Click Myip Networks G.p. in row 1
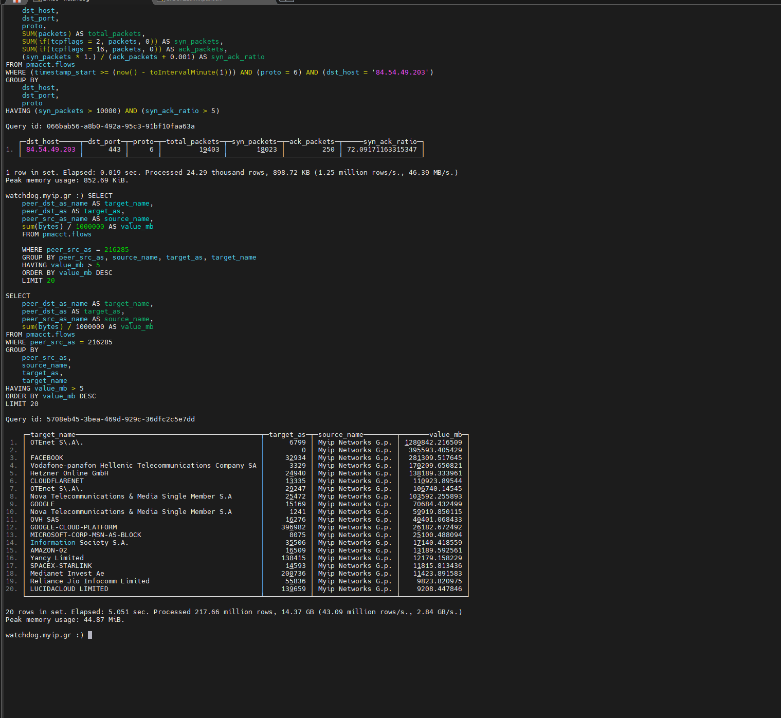Image resolution: width=781 pixels, height=718 pixels. [x=355, y=443]
